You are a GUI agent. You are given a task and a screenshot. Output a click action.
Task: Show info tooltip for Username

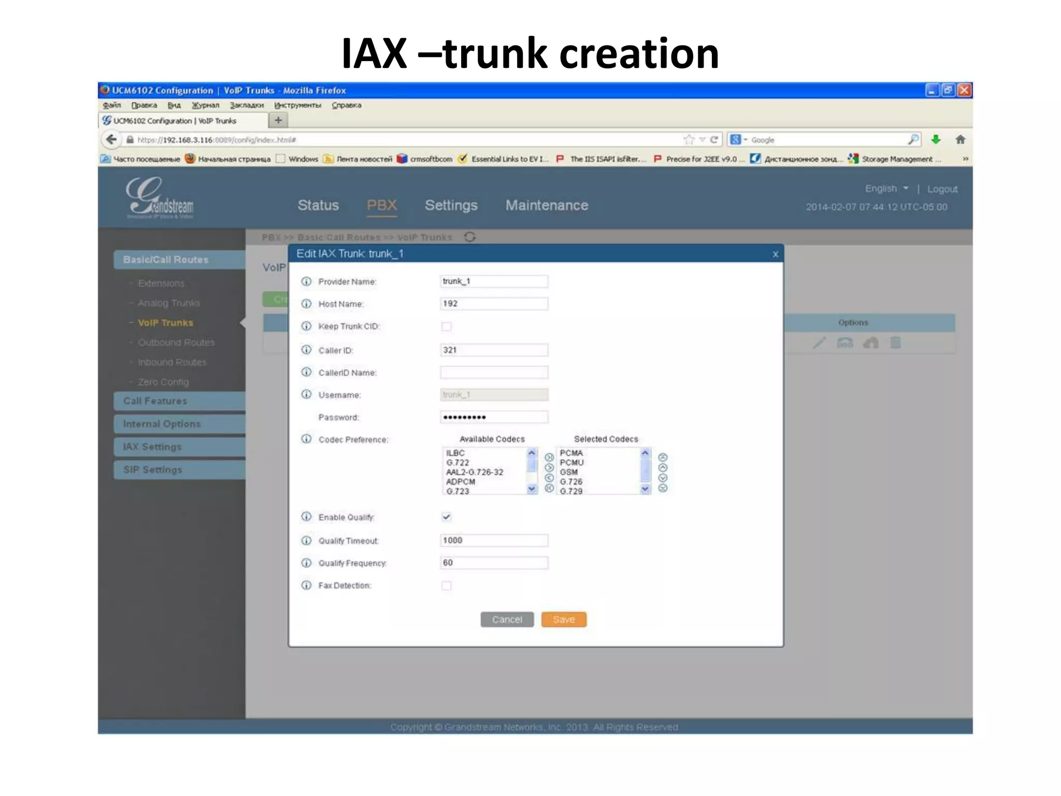point(307,394)
